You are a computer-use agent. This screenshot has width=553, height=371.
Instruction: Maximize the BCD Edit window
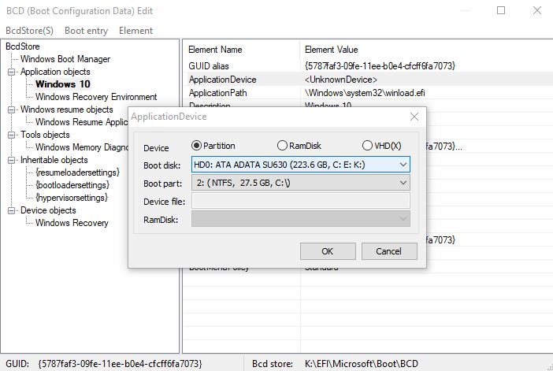pos(502,10)
